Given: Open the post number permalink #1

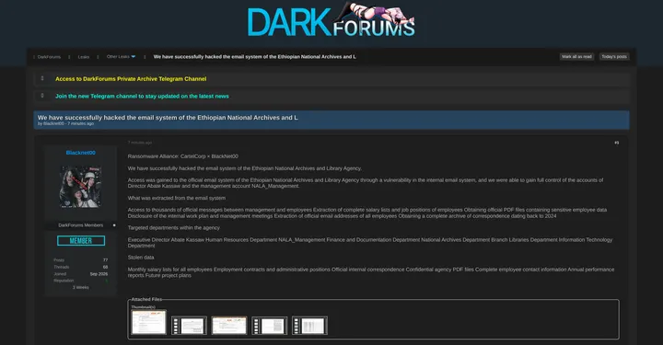Looking at the screenshot, I should 616,143.
